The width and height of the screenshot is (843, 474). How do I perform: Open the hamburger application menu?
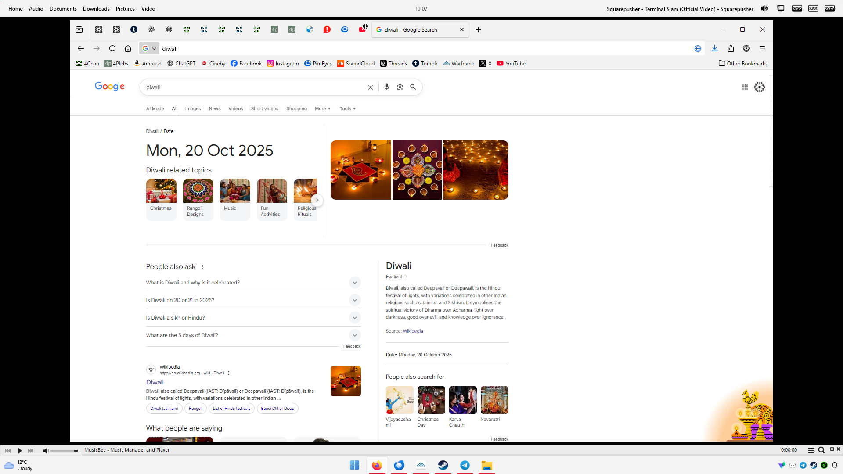tap(762, 49)
